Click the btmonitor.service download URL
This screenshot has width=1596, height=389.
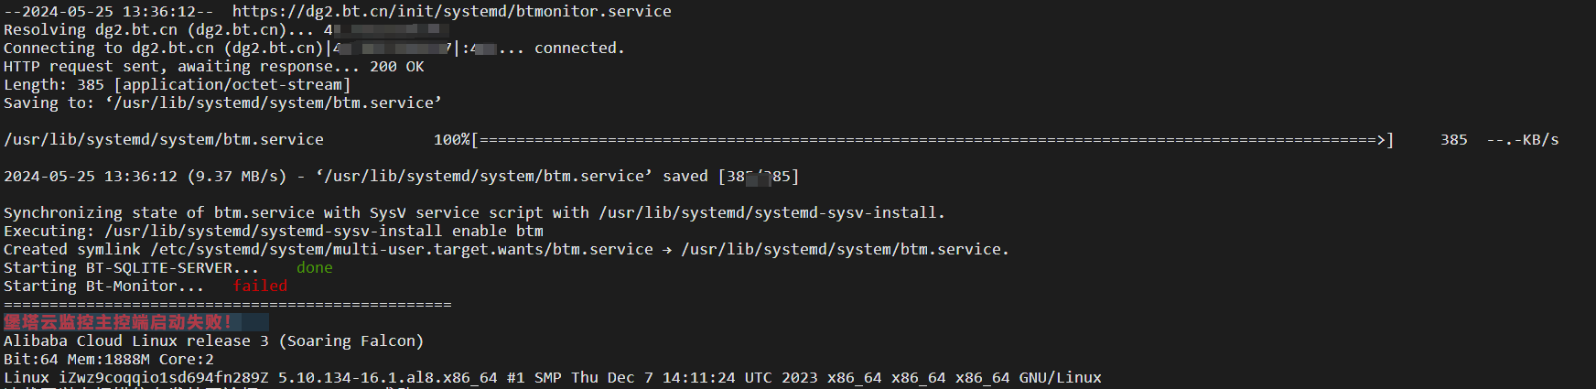(451, 11)
